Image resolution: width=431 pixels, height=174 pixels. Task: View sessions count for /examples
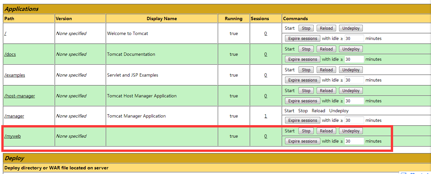266,75
